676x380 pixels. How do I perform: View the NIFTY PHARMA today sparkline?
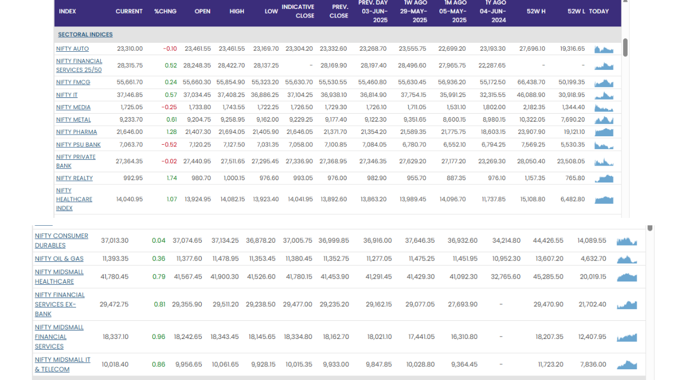point(603,132)
